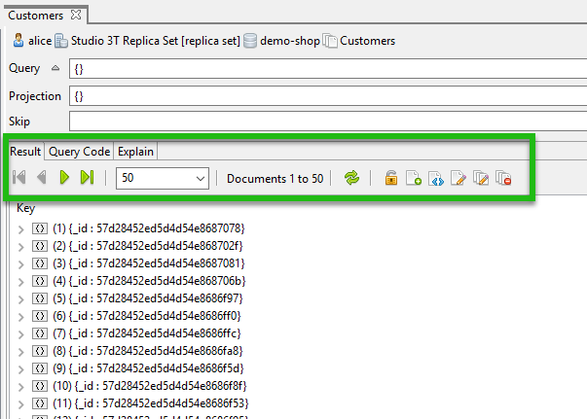This screenshot has height=419, width=587.
Task: Expand document (5) ending in 8686f97
Action: 21,299
